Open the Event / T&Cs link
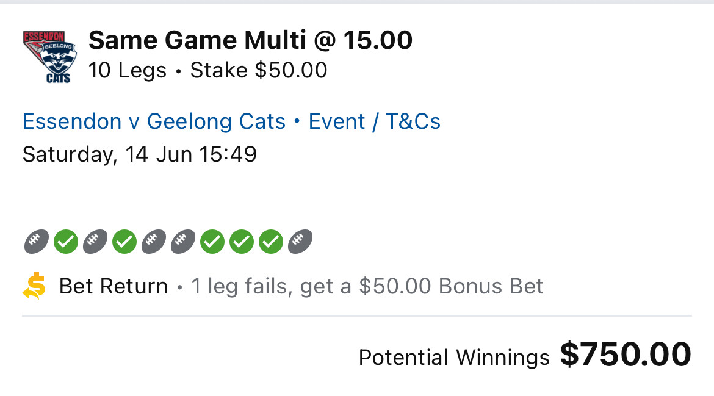This screenshot has width=714, height=396. [x=374, y=121]
